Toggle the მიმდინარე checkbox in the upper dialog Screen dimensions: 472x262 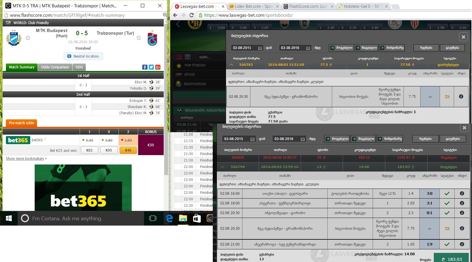tap(382, 48)
